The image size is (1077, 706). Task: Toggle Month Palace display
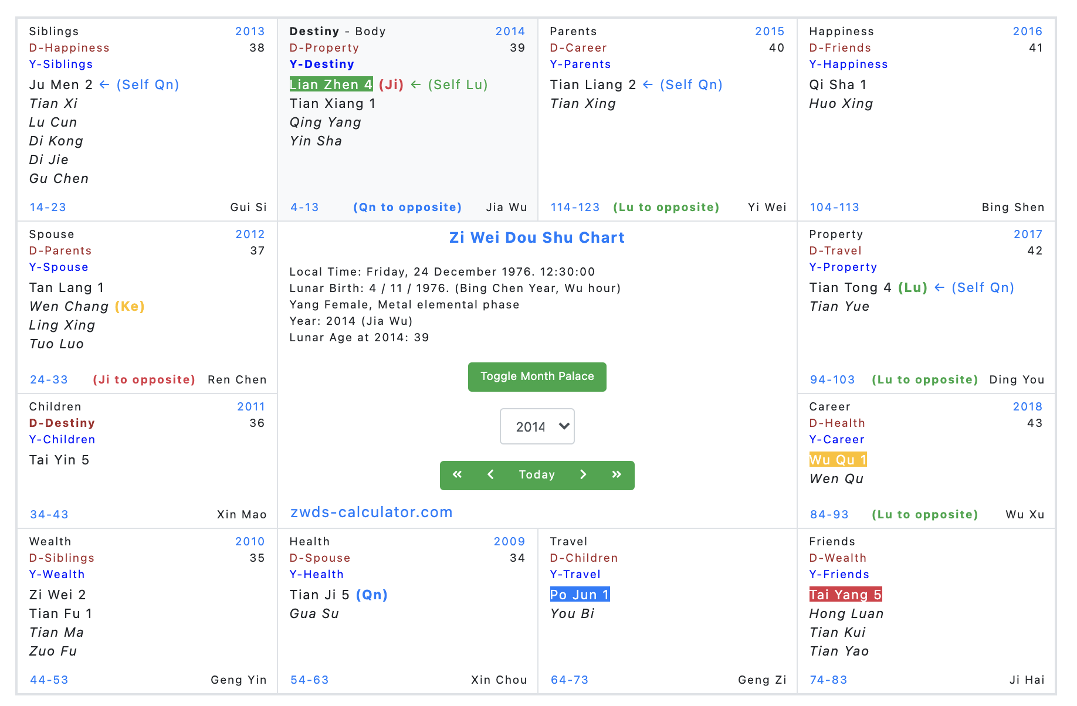click(x=537, y=376)
